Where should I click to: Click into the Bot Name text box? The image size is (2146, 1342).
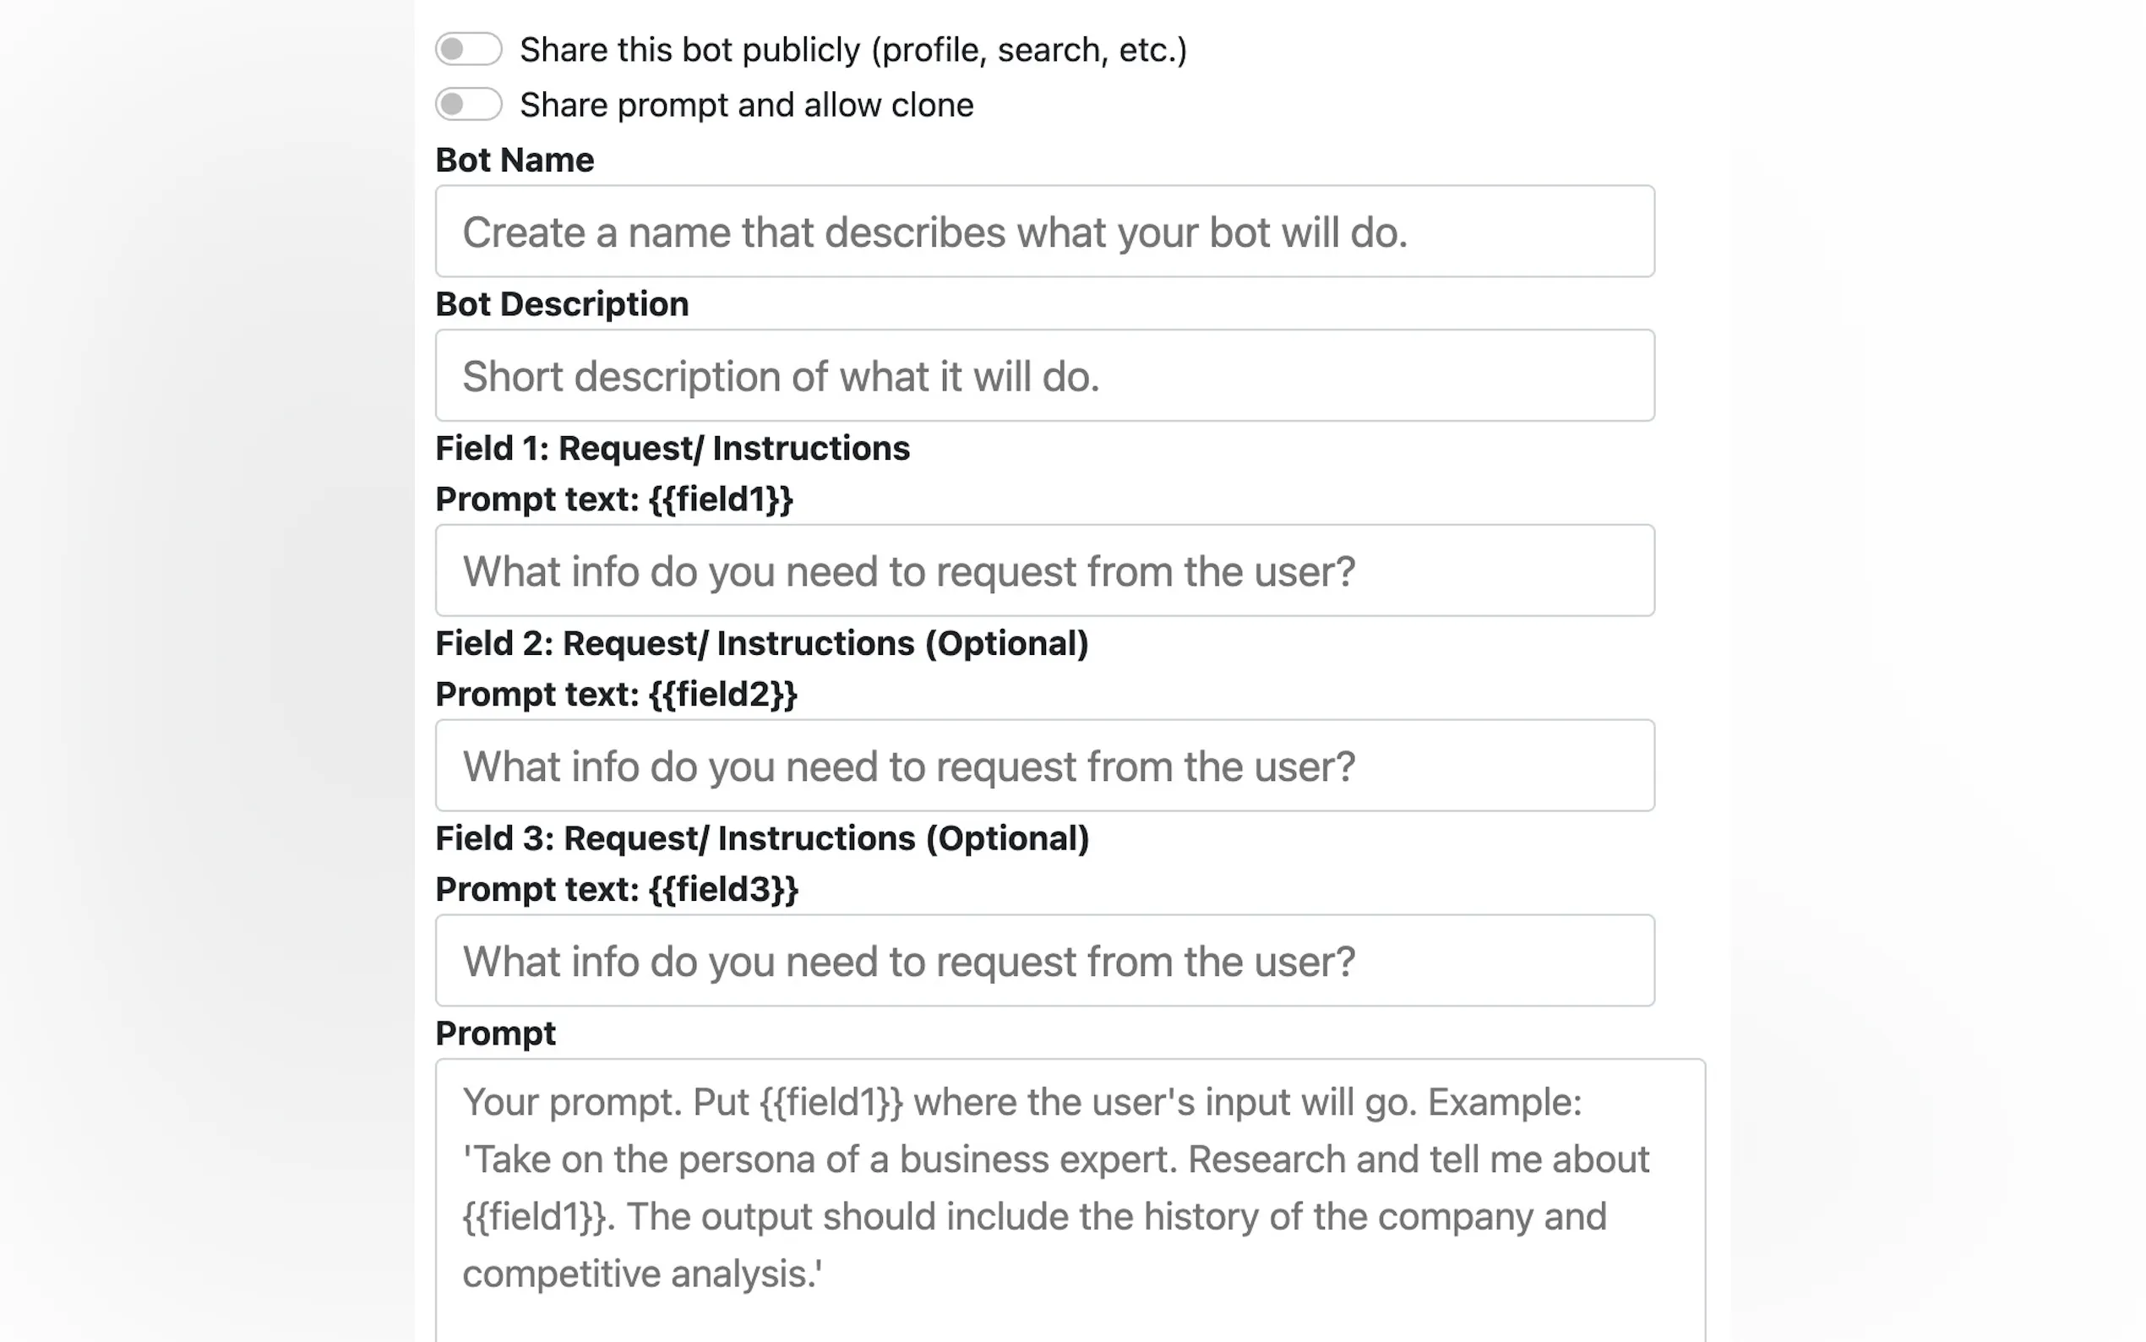[1044, 232]
